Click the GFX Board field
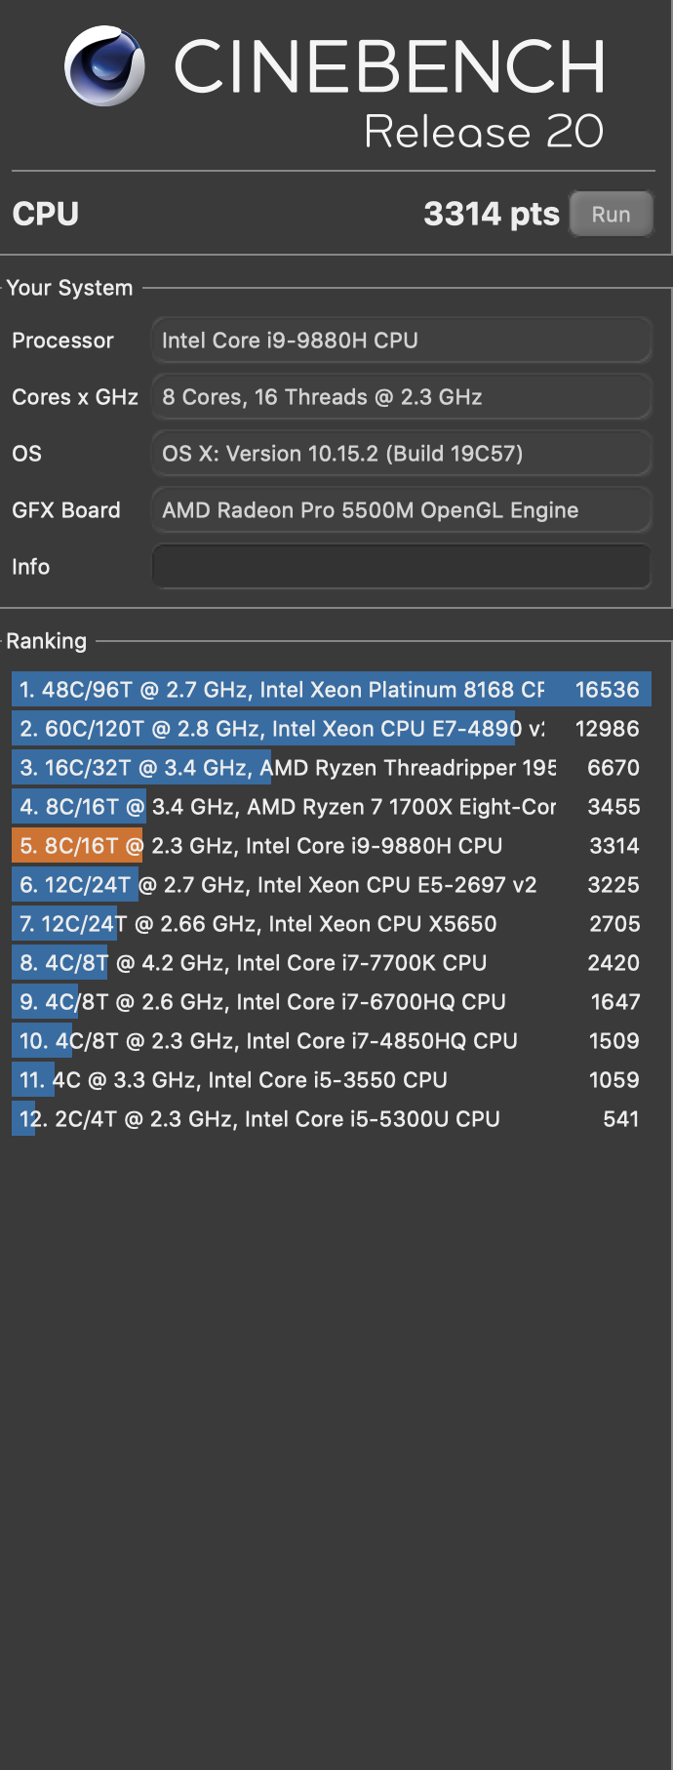Screen dimensions: 673x1770 401,509
